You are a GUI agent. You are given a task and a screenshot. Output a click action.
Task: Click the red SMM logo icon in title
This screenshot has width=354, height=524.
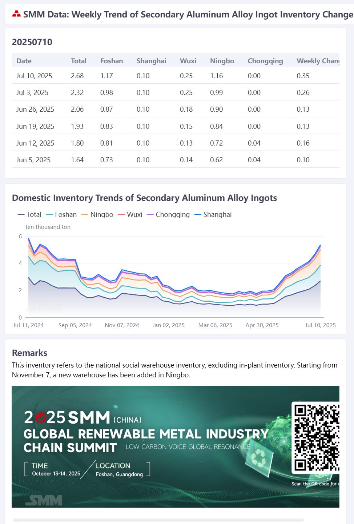16,14
